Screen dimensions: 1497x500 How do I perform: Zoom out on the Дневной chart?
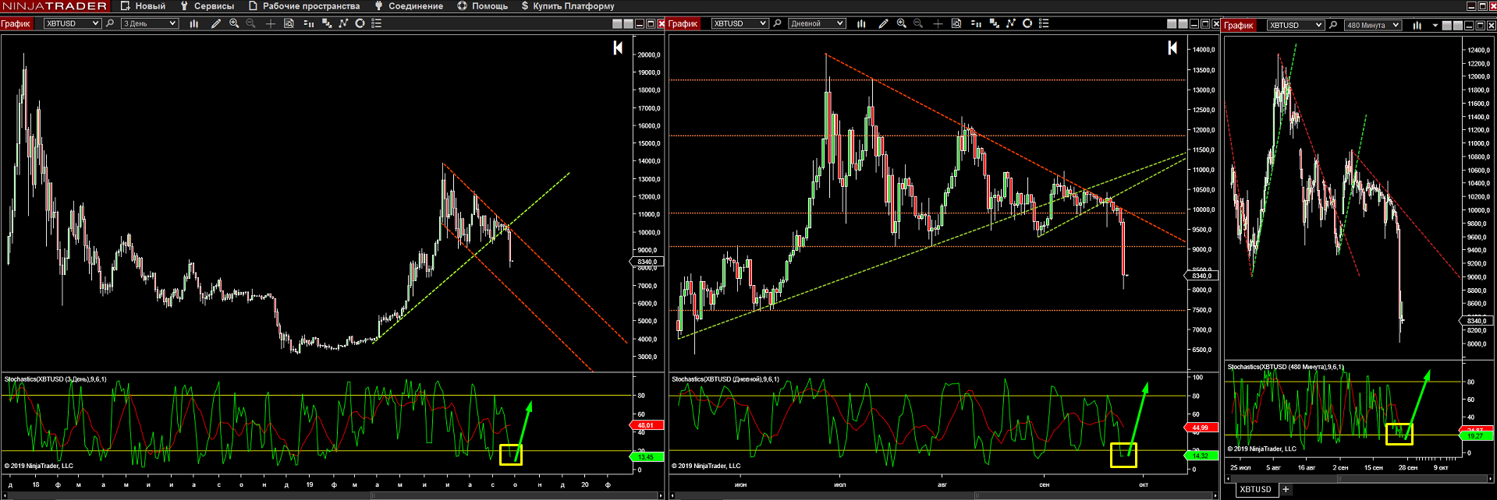918,23
